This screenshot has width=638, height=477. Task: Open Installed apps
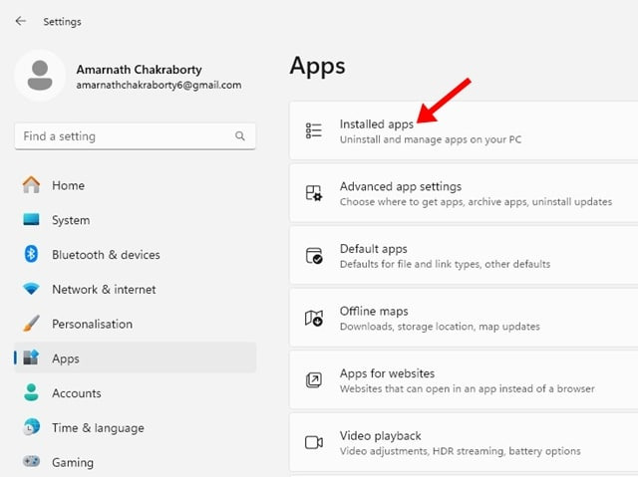click(x=464, y=130)
